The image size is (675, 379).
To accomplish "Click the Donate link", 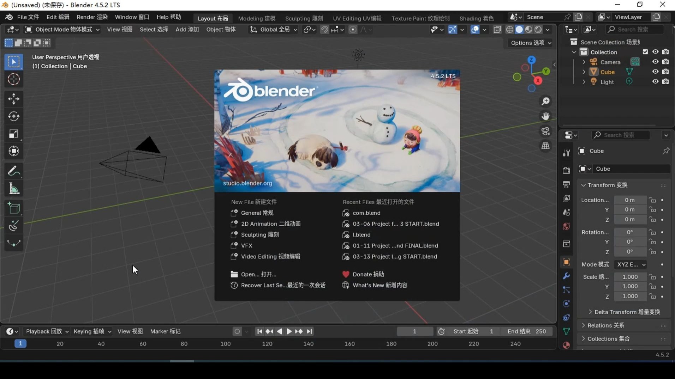I will coord(368,274).
